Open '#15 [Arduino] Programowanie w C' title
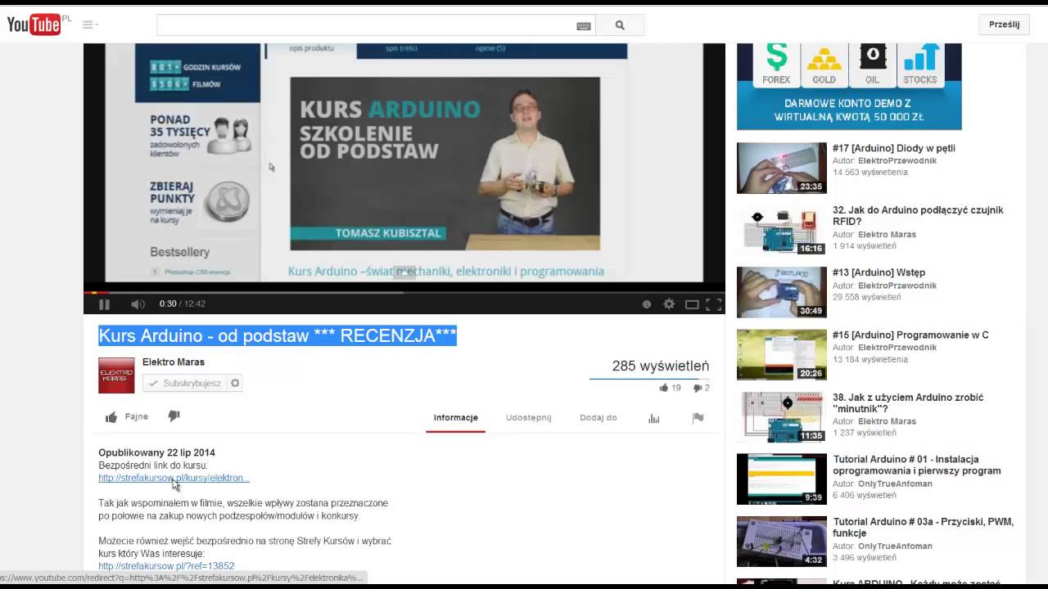Image resolution: width=1048 pixels, height=589 pixels. click(x=910, y=335)
